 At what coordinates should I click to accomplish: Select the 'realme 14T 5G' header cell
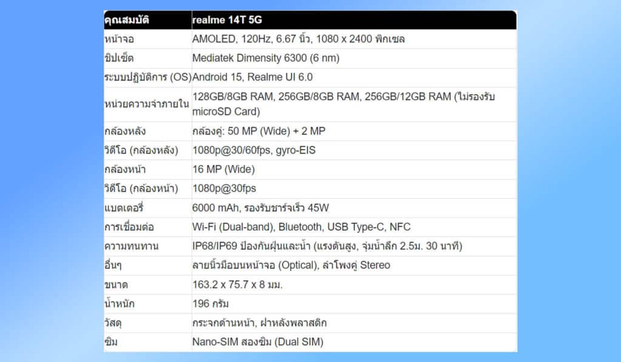tap(354, 20)
